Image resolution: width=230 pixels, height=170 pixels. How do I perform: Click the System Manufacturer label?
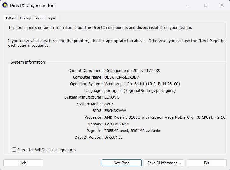tap(83, 97)
